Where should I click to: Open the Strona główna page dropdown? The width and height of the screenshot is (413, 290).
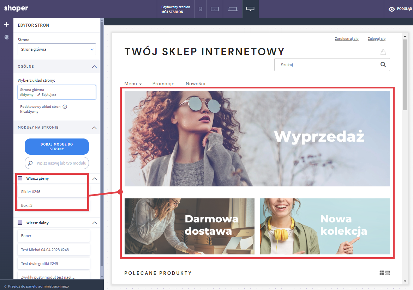click(x=57, y=49)
